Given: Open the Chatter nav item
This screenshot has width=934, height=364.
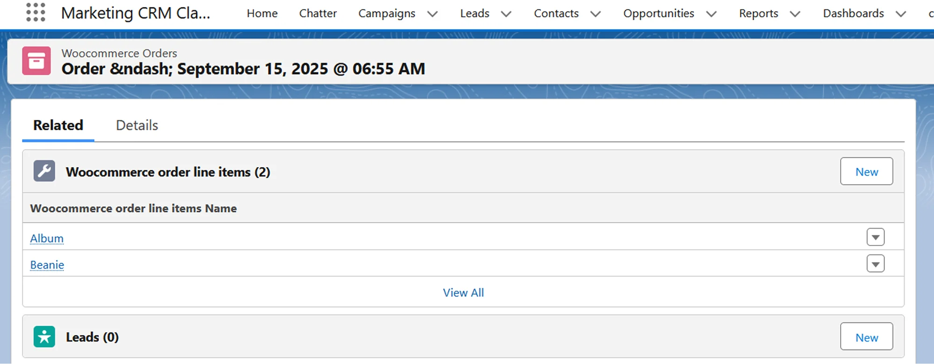Looking at the screenshot, I should click(x=318, y=14).
